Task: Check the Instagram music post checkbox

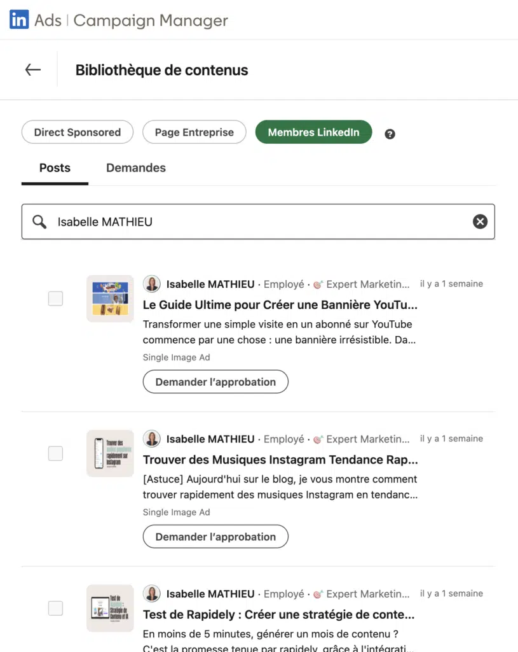Action: point(55,453)
